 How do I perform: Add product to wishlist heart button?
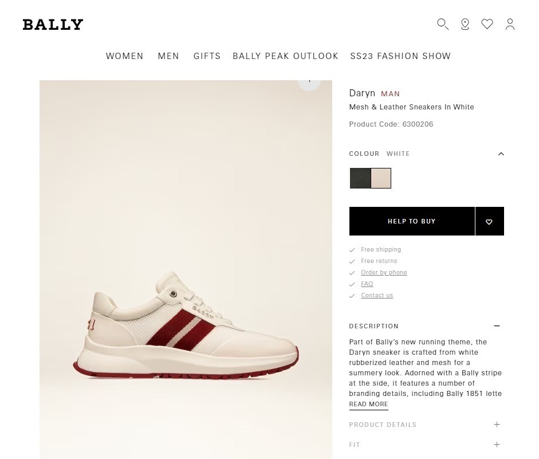pyautogui.click(x=489, y=222)
